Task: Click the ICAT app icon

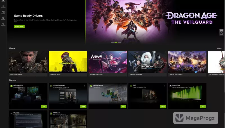Action: click(131, 86)
